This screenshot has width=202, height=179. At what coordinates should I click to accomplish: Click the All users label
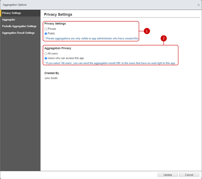[x=53, y=53]
